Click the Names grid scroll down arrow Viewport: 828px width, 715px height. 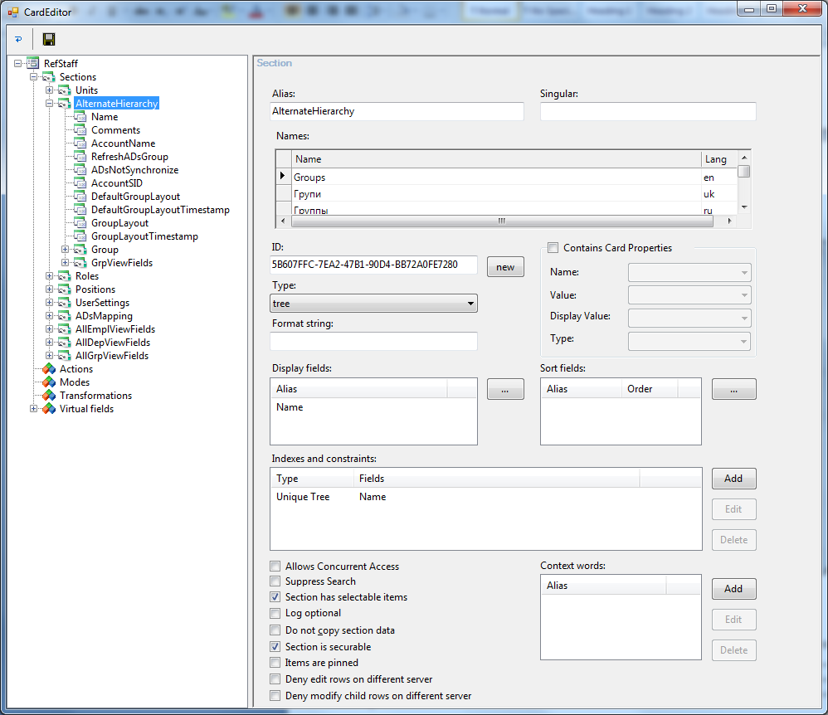point(744,207)
